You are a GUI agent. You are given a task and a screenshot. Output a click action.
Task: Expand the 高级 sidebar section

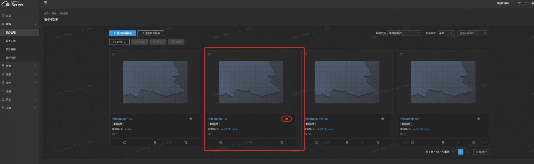[x=19, y=108]
